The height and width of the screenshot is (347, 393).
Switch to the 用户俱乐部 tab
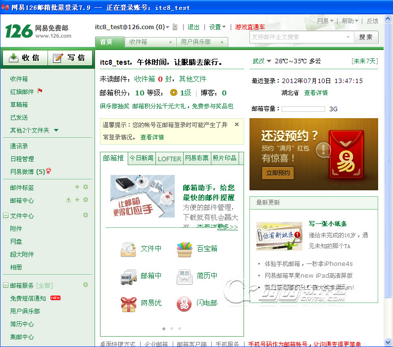202,42
